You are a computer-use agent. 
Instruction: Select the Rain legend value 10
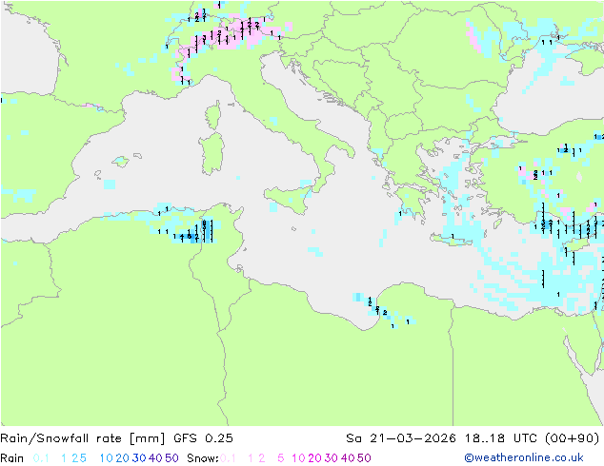[107, 458]
